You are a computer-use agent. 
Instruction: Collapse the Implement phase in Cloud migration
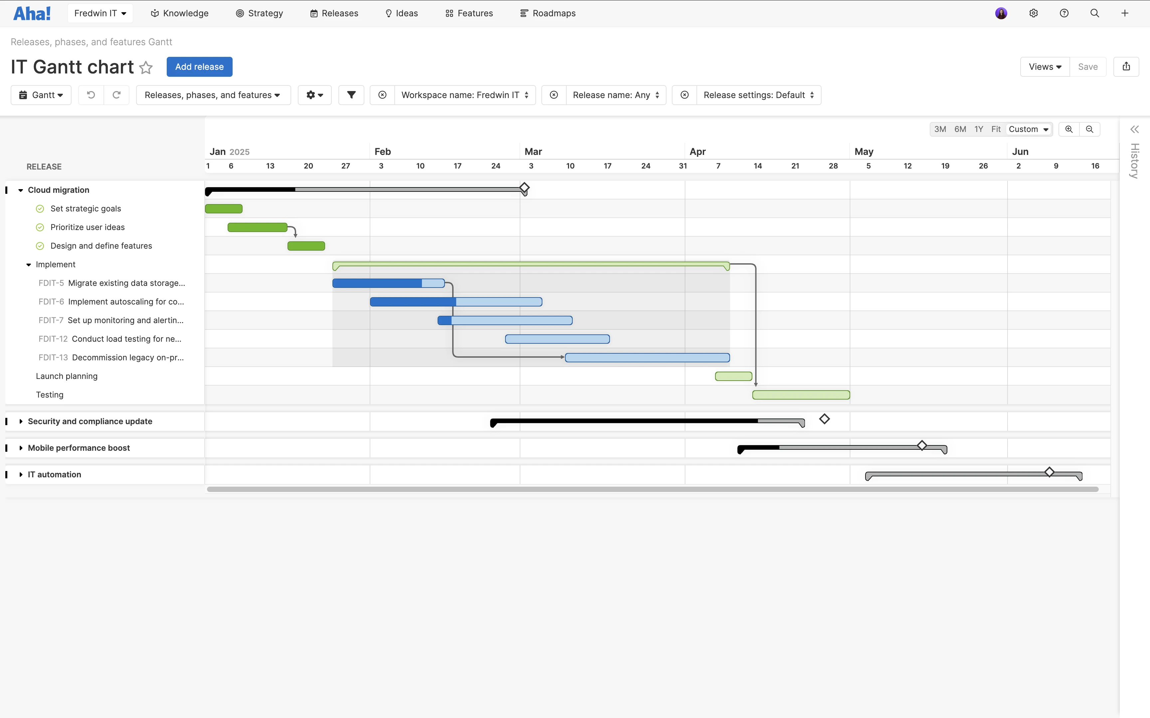coord(28,265)
